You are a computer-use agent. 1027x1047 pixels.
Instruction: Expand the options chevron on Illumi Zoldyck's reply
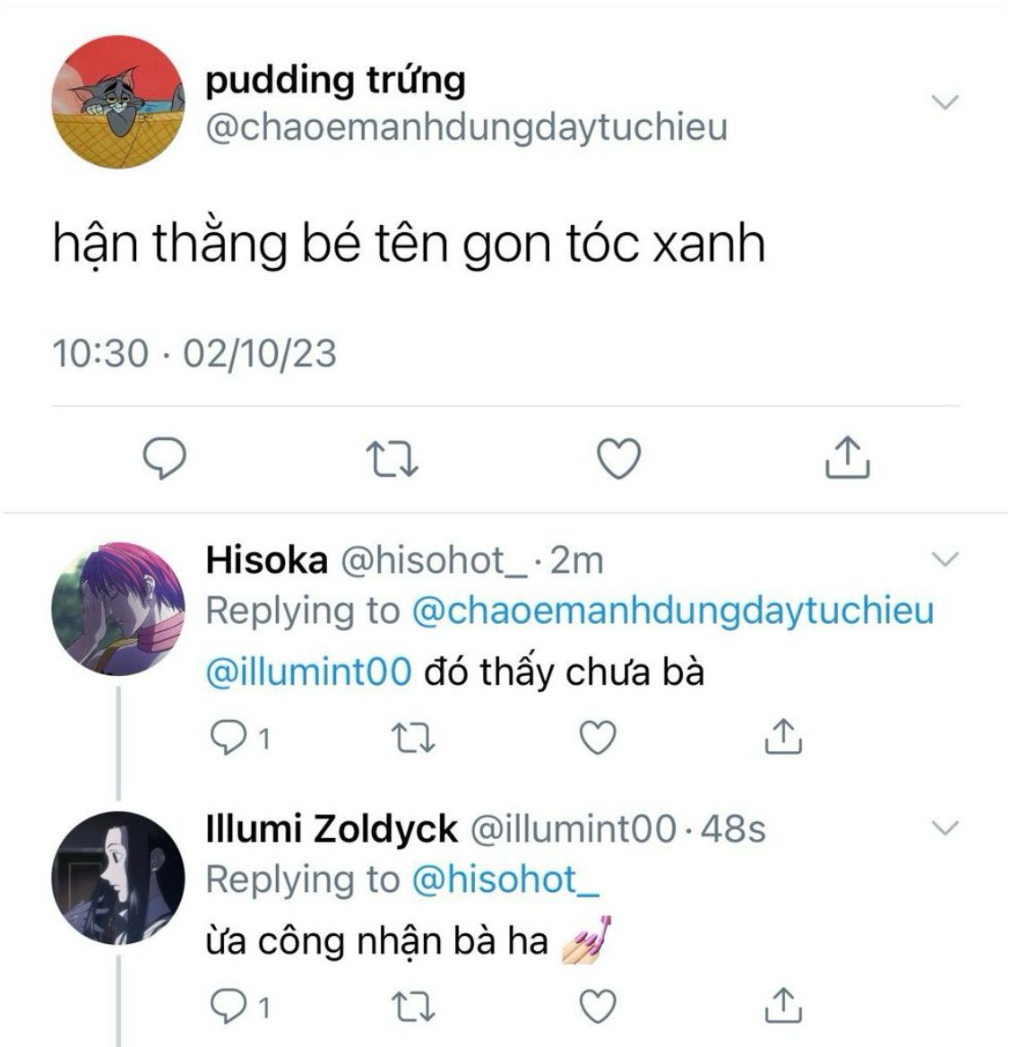coord(945,828)
